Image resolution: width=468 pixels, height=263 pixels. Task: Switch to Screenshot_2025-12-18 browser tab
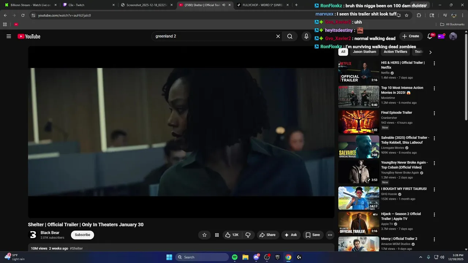147,5
